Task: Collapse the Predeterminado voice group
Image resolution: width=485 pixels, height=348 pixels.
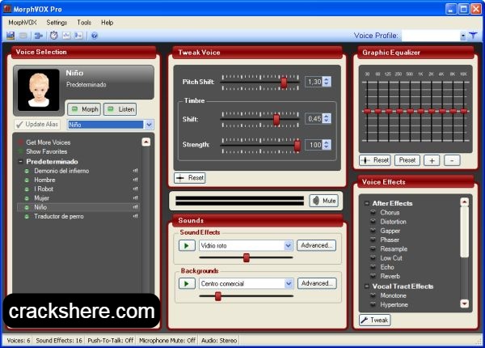Action: (21, 161)
